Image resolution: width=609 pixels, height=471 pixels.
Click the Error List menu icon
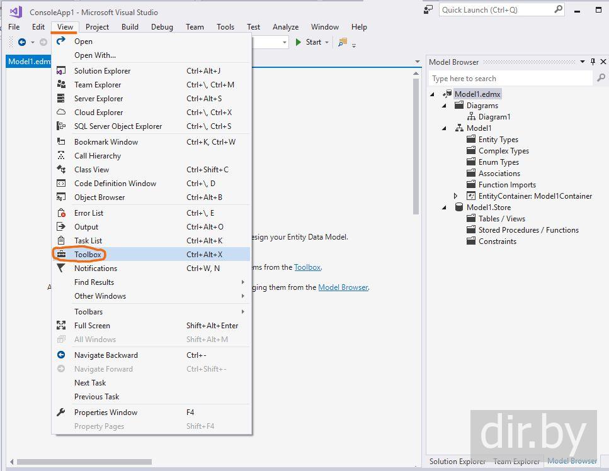pos(61,213)
